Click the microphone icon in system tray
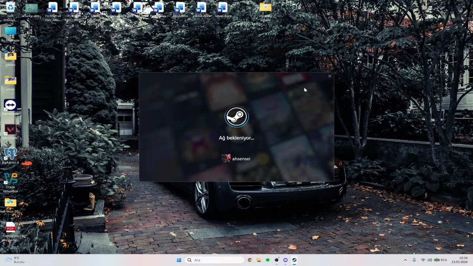Image resolution: width=473 pixels, height=266 pixels. click(x=414, y=260)
